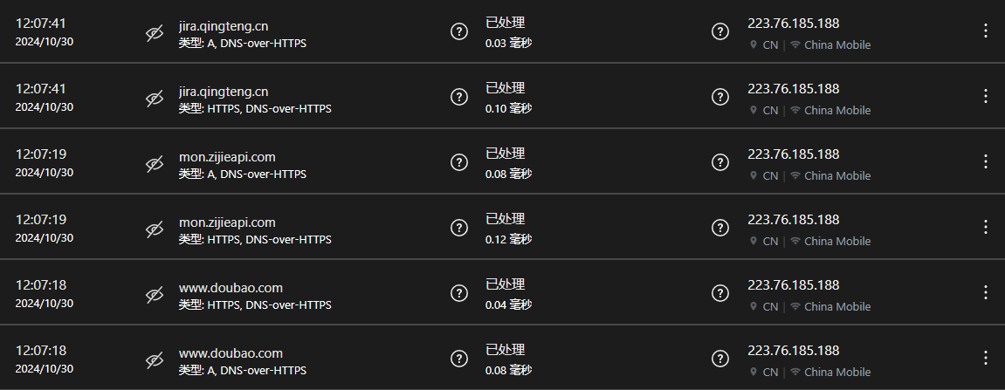Click the mon.zijieapi.com domain in the A query row

point(227,157)
